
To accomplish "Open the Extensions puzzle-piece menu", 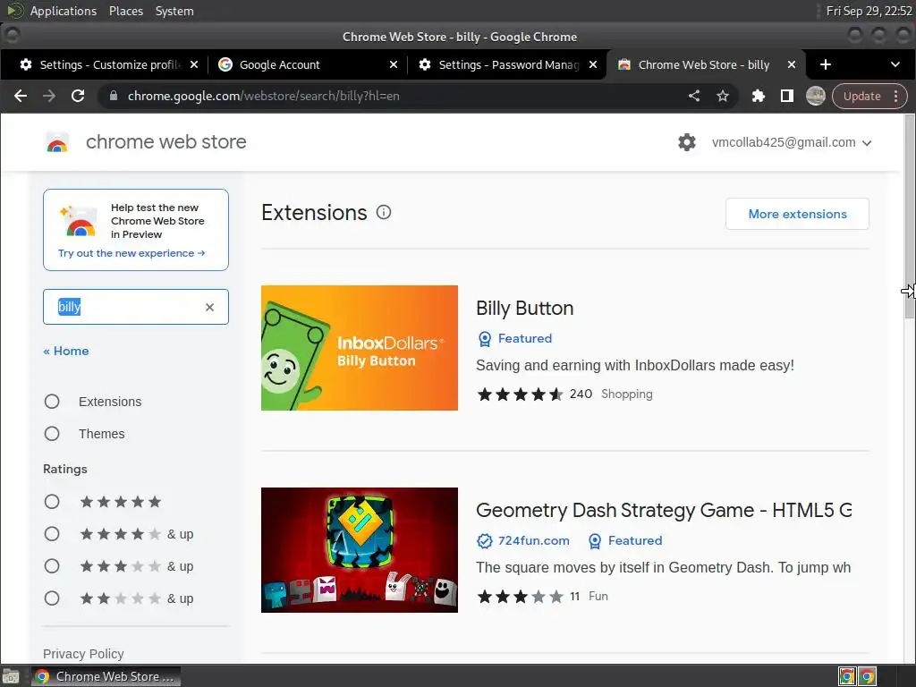I will (x=759, y=96).
